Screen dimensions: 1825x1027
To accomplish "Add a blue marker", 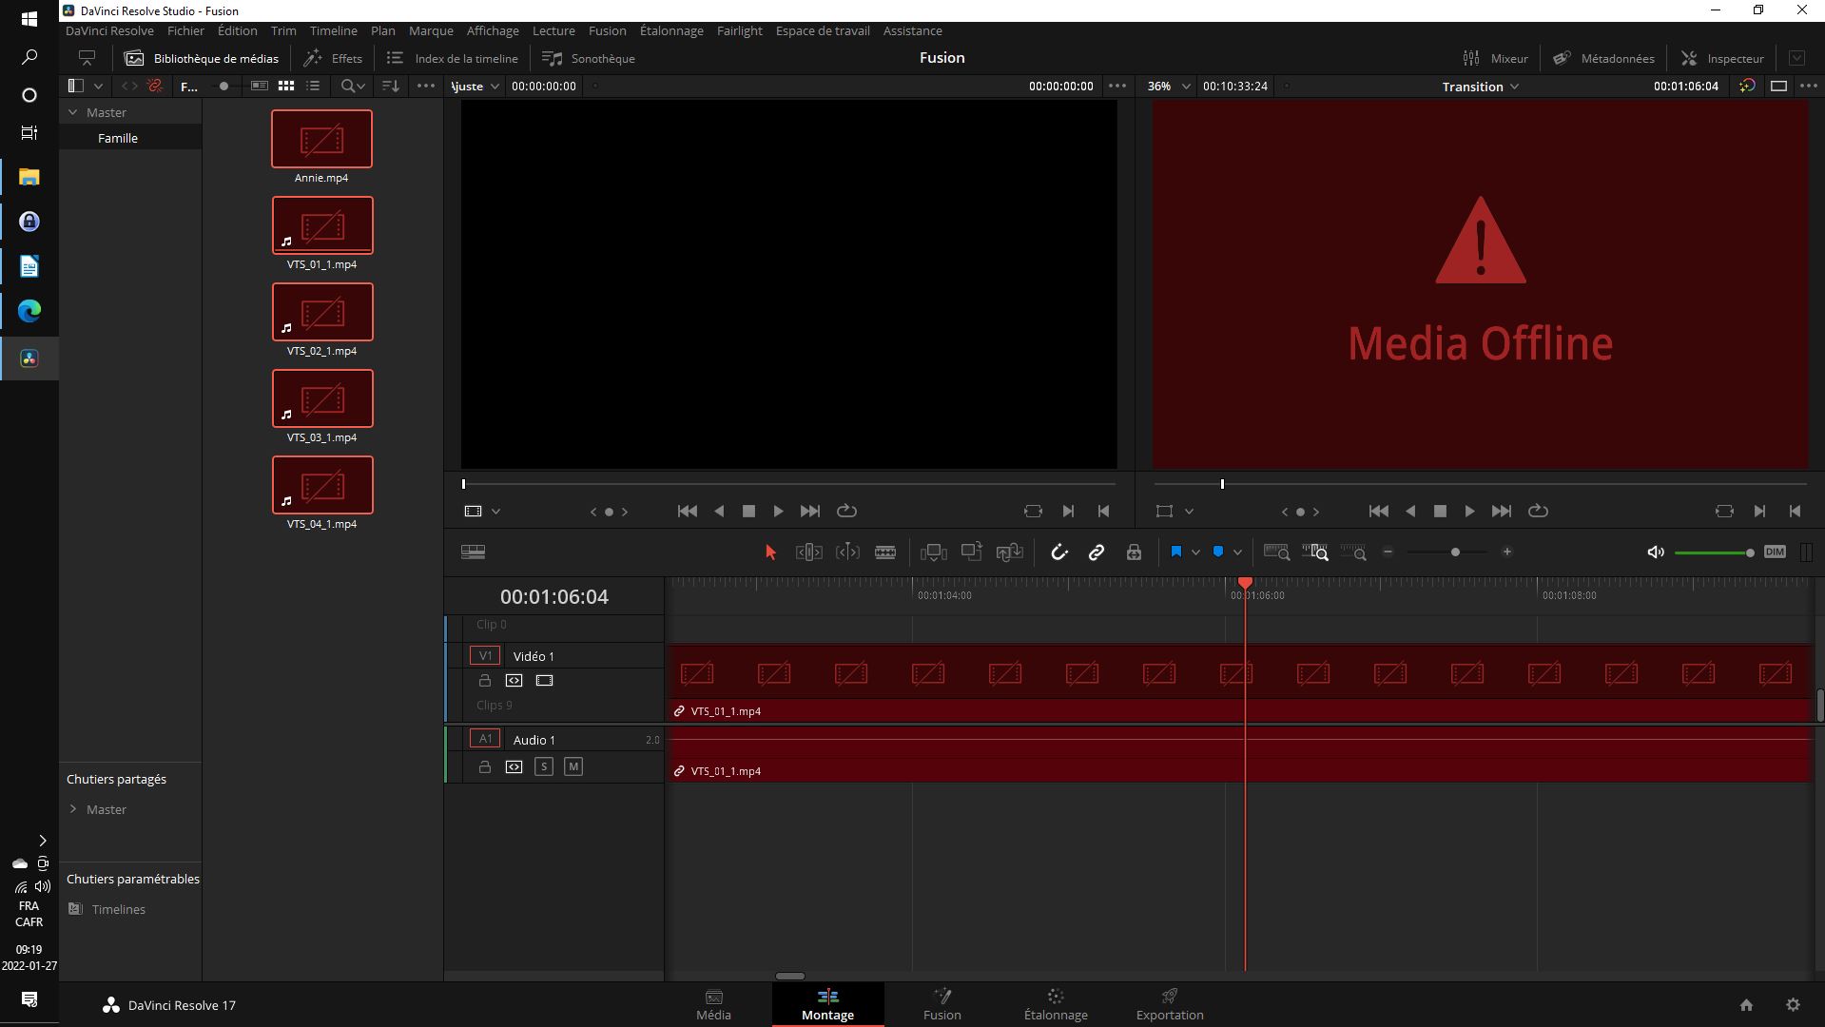I will pos(1218,552).
